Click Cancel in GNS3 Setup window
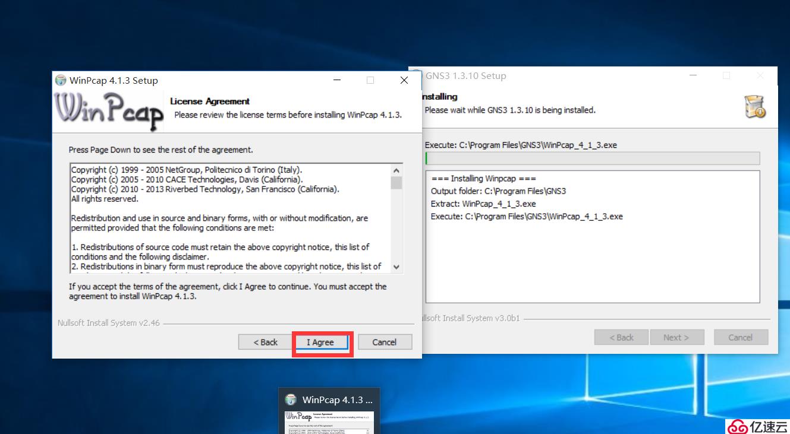790x434 pixels. [741, 337]
